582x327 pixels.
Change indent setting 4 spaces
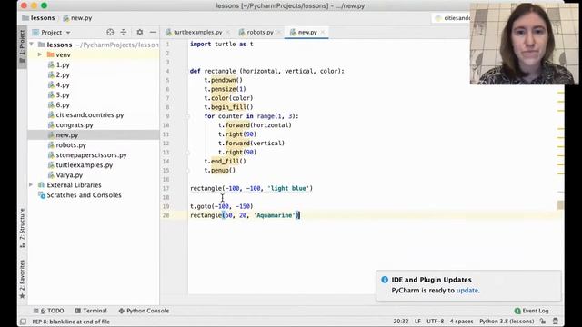tap(461, 322)
